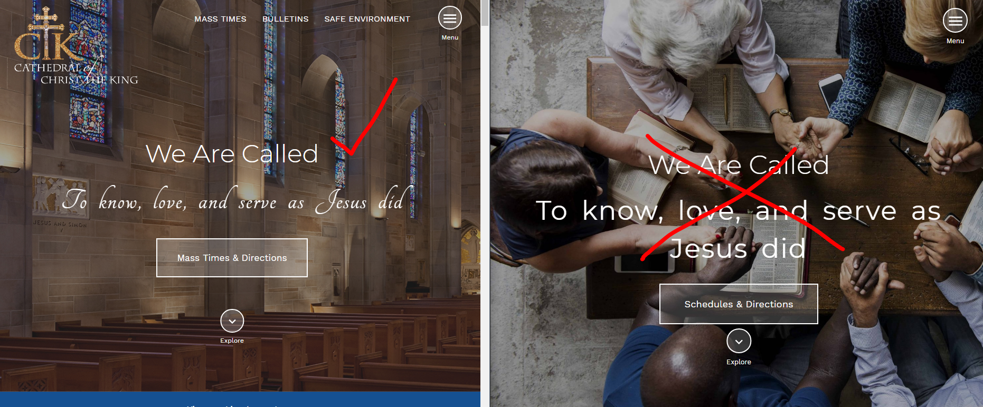Open the MASS TIMES navigation link

coord(220,19)
